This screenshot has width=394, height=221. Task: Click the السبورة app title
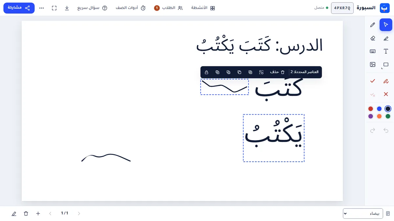click(x=366, y=8)
